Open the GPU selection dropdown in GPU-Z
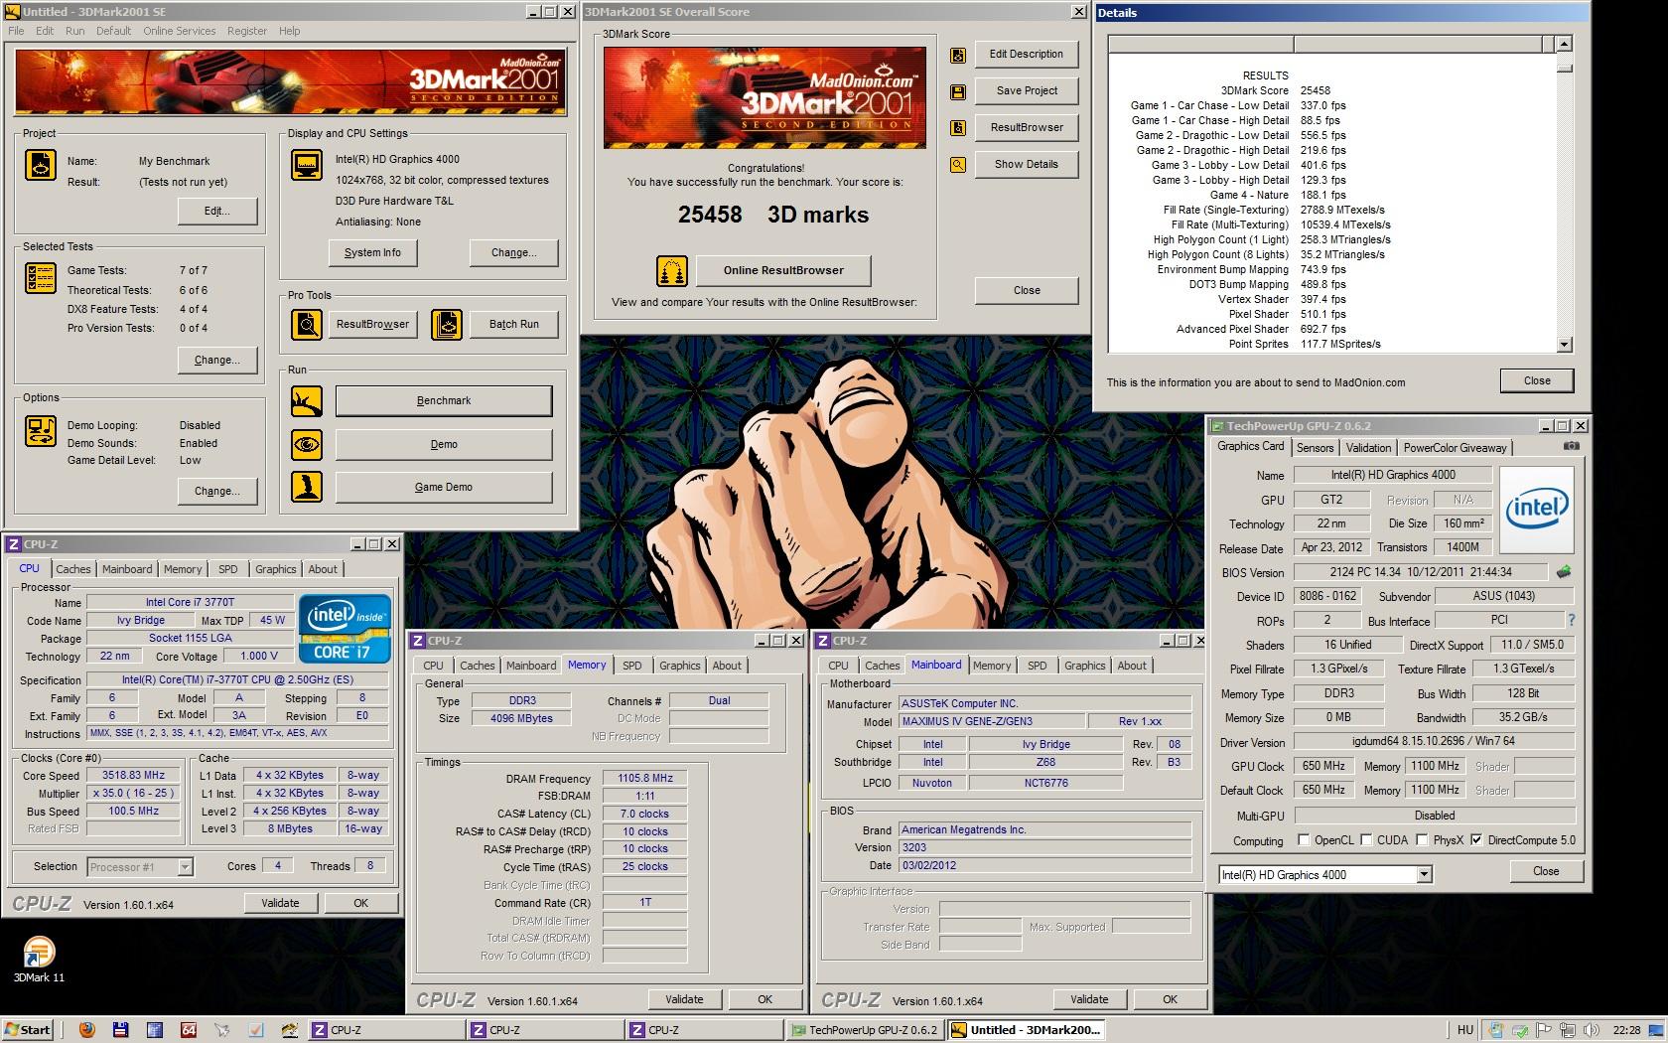The image size is (1668, 1043). click(1424, 874)
